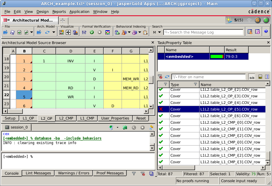Expand the S flask dropdown arrow
Image resolution: width=272 pixels, height=186 pixels.
coord(129,32)
